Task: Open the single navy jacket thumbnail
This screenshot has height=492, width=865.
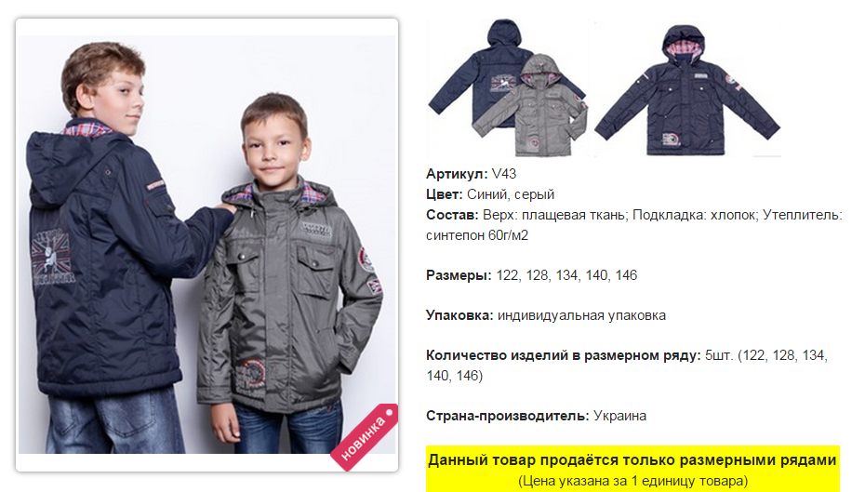Action: 687,89
